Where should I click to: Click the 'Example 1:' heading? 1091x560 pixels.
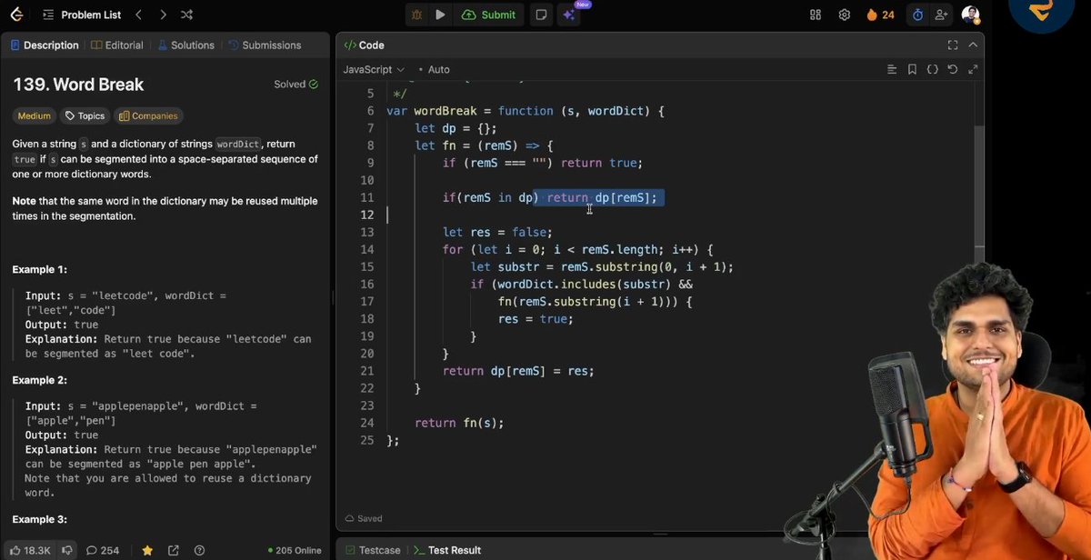[40, 269]
